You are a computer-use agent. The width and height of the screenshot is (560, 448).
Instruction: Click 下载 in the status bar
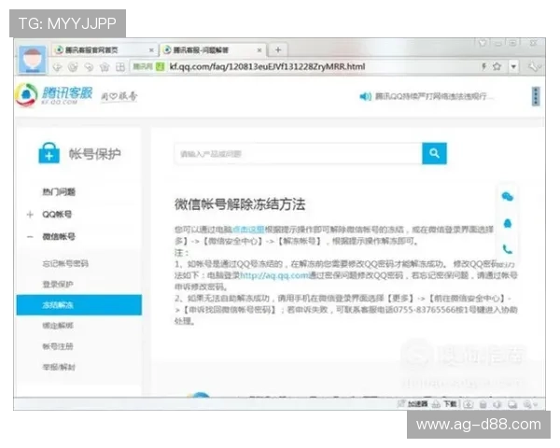pyautogui.click(x=450, y=404)
